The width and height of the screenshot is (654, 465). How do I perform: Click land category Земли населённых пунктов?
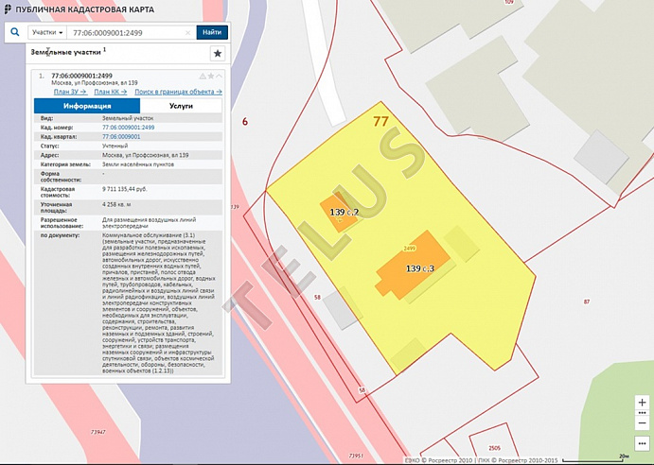coord(138,164)
